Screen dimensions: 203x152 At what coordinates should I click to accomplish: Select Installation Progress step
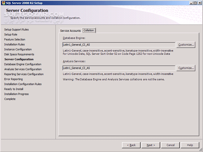click(16, 94)
